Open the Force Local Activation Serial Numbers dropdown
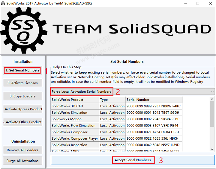The width and height of the screenshot is (216, 169). [x=133, y=92]
